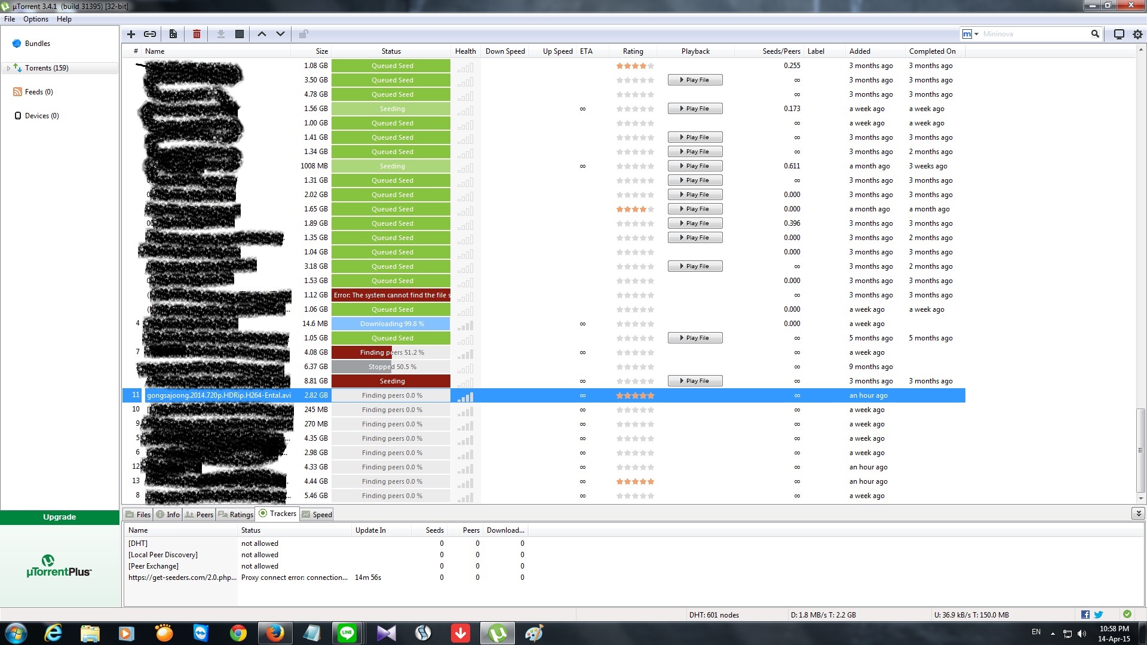Image resolution: width=1147 pixels, height=645 pixels.
Task: Click the torrent list vertical scrollbar
Action: coord(1140,450)
